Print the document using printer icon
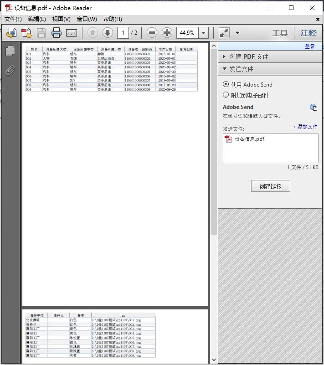 coord(57,33)
